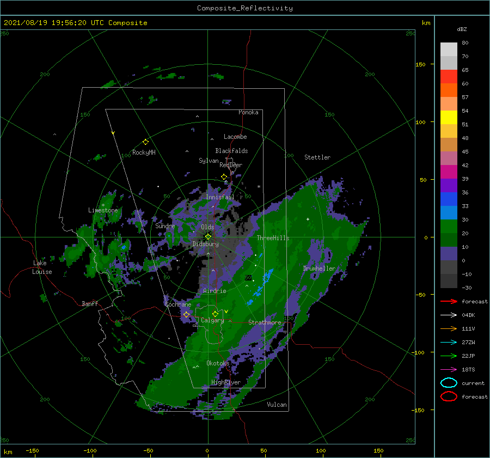Click the Didsbury town label
This screenshot has height=458, width=490.
click(x=206, y=244)
